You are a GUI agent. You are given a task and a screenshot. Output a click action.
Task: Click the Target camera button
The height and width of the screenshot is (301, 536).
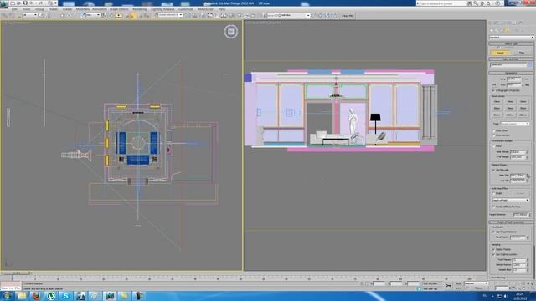click(500, 53)
